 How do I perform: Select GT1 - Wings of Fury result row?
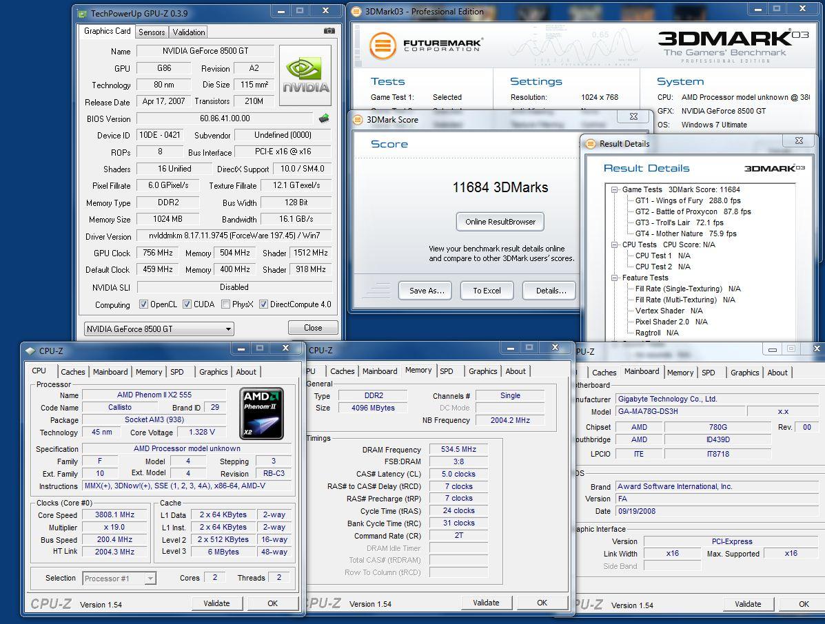tap(688, 200)
